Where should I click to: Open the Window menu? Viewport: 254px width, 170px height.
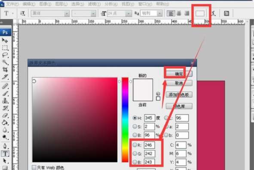click(145, 4)
